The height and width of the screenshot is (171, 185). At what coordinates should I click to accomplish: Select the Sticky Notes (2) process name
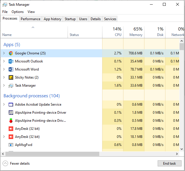pyautogui.click(x=27, y=77)
